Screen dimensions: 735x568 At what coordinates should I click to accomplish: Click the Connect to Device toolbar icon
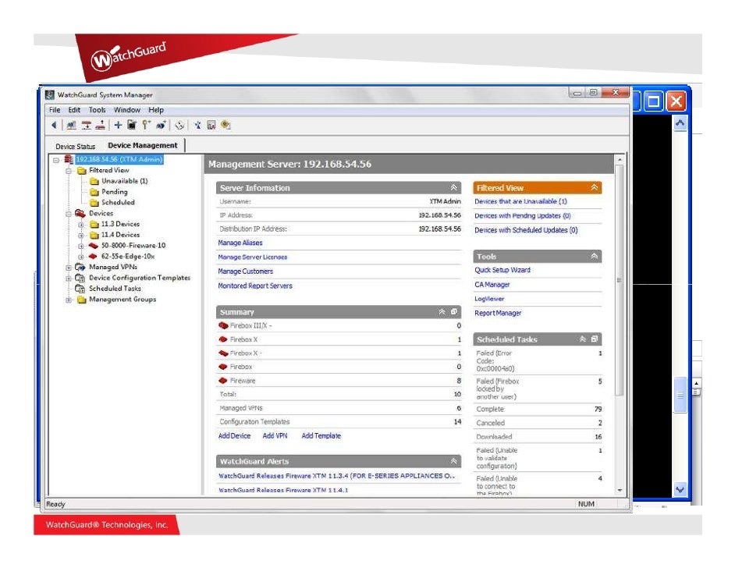pos(71,125)
